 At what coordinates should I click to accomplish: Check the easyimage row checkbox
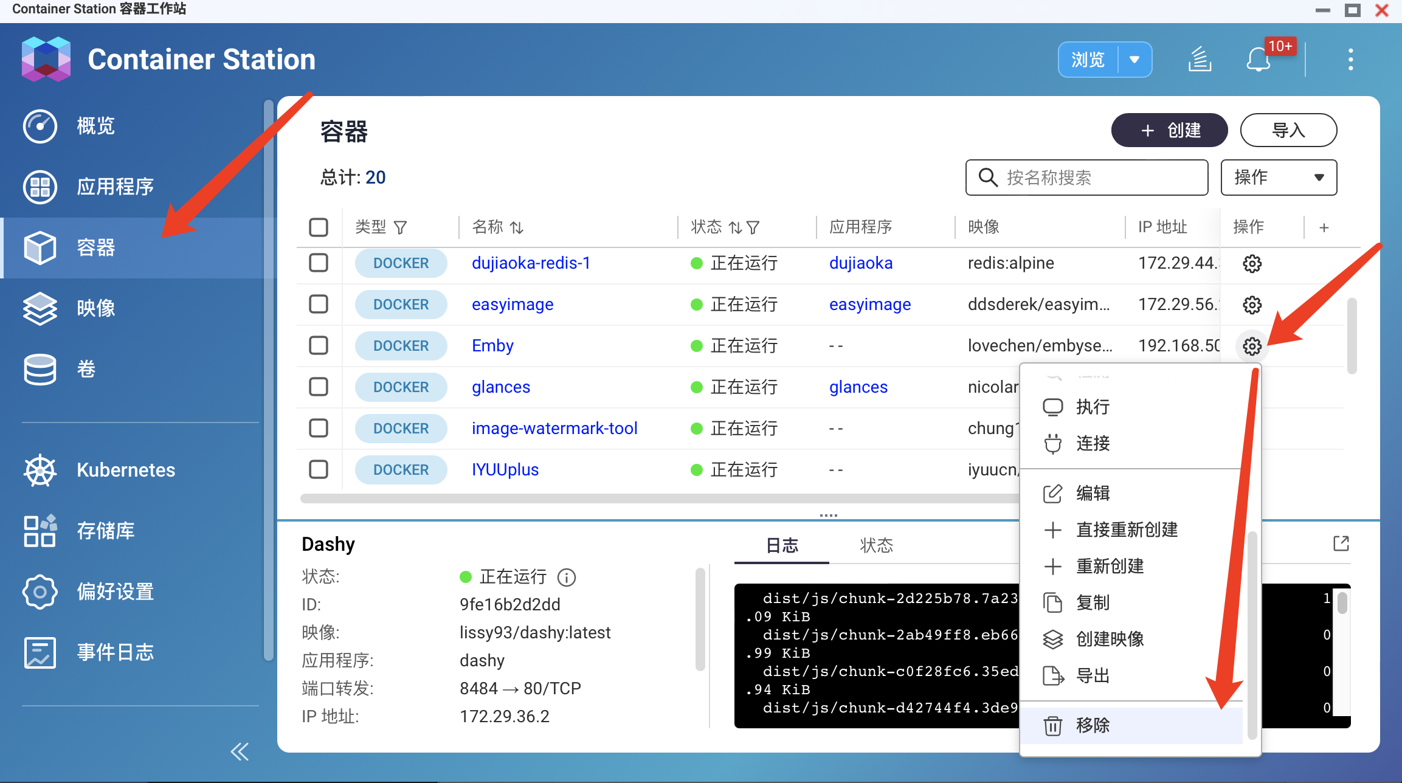(x=319, y=304)
